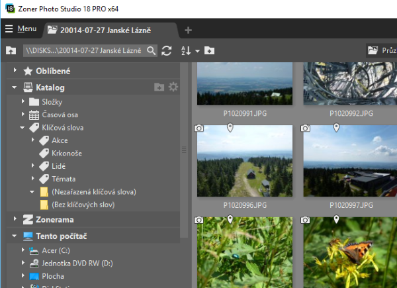The image size is (397, 288).
Task: Expand the Akce keyword
Action: [33, 140]
